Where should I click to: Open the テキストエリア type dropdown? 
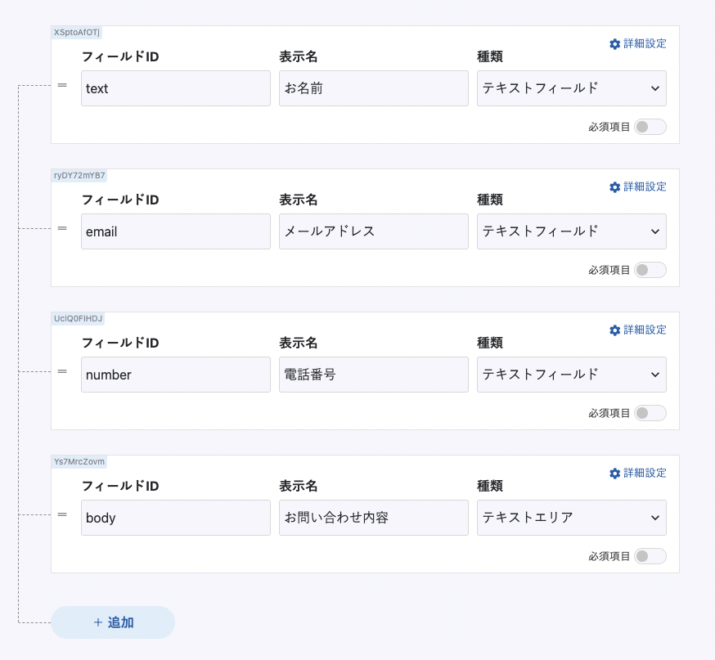(x=571, y=518)
